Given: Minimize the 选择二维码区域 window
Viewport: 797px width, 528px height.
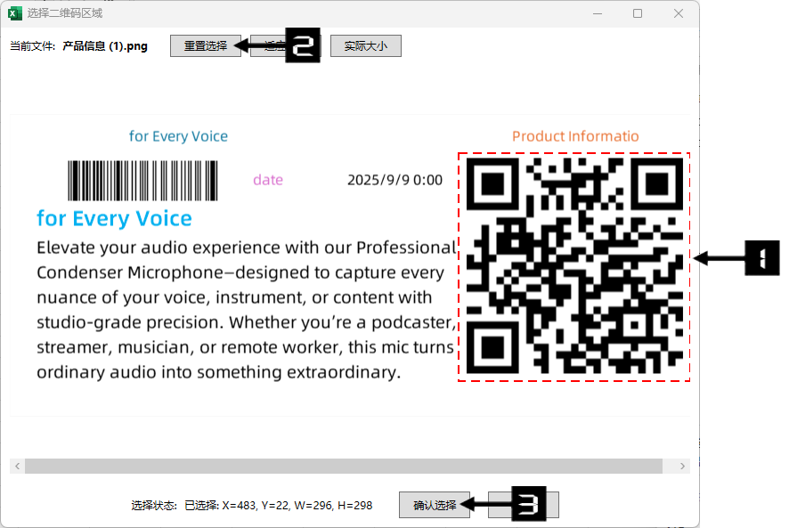Looking at the screenshot, I should 598,13.
